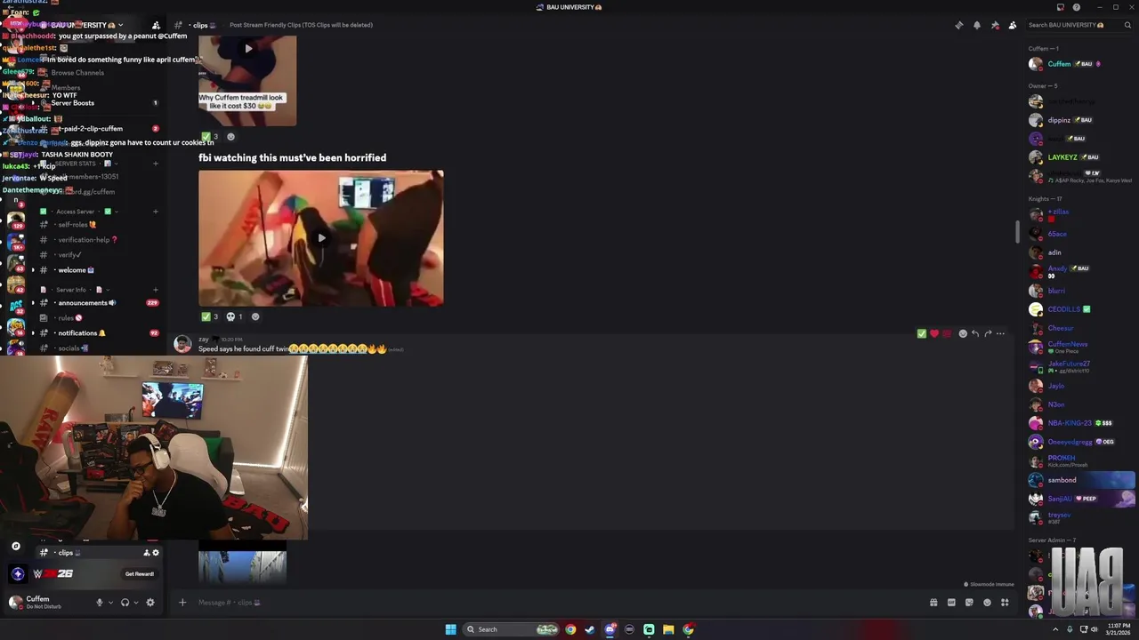Click the Windows taskbar Search box
The image size is (1139, 640).
[512, 629]
